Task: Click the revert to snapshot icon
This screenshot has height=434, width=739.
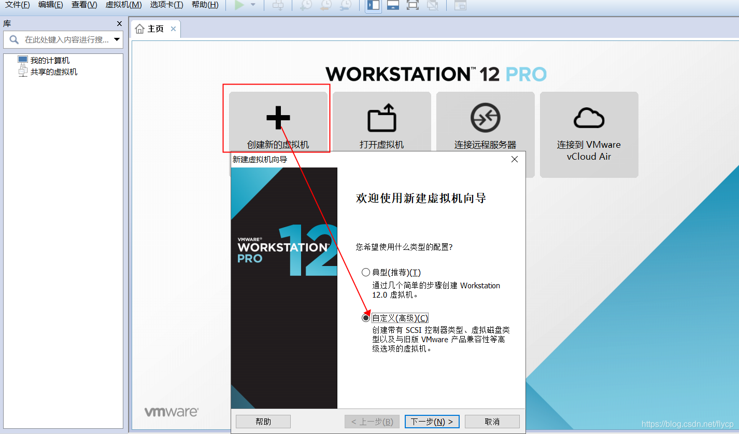Action: [326, 5]
